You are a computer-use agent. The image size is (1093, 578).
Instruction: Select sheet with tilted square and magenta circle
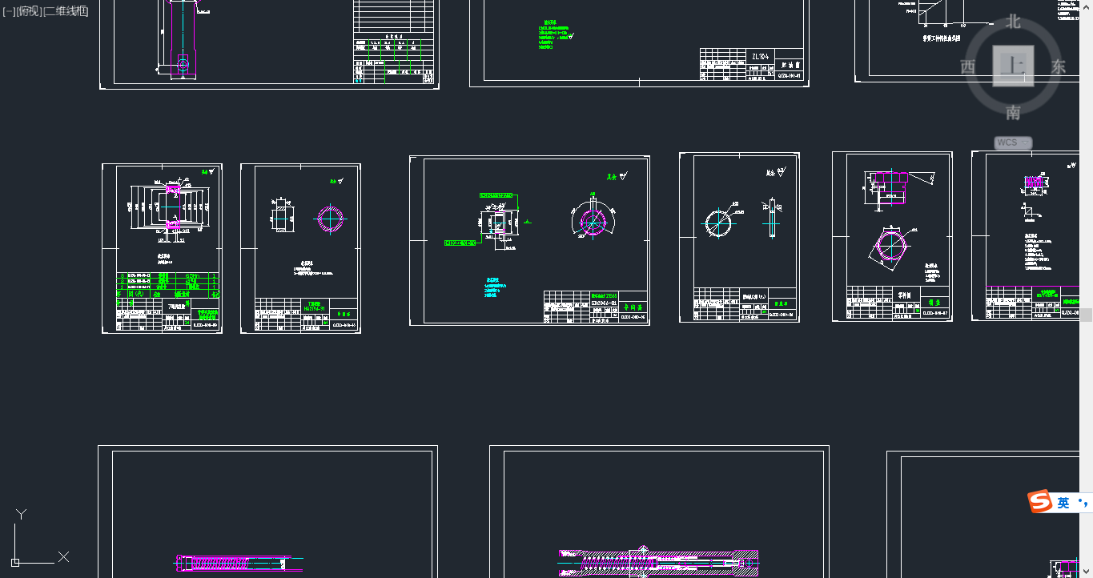[x=892, y=236]
